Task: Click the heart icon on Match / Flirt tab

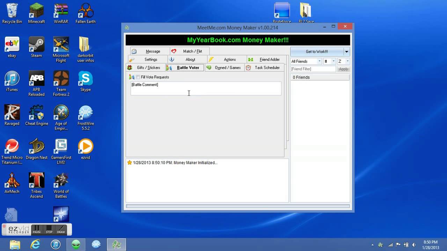Action: (174, 51)
